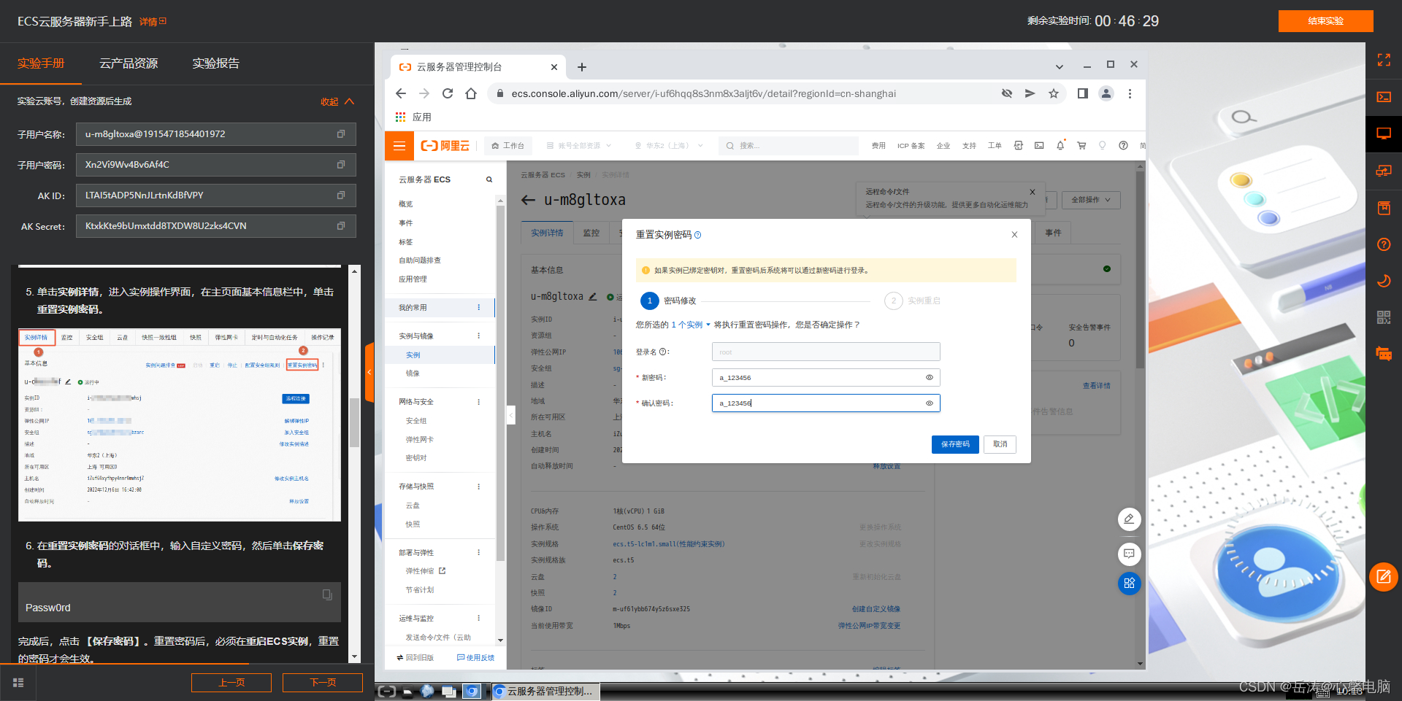Open the chat support icon in the right sidebar

click(x=1384, y=355)
